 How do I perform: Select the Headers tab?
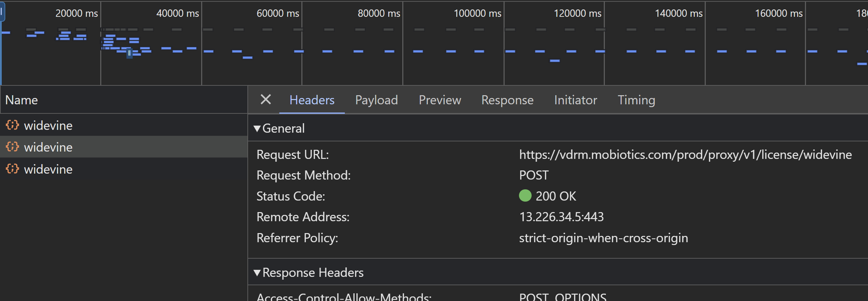(x=312, y=100)
